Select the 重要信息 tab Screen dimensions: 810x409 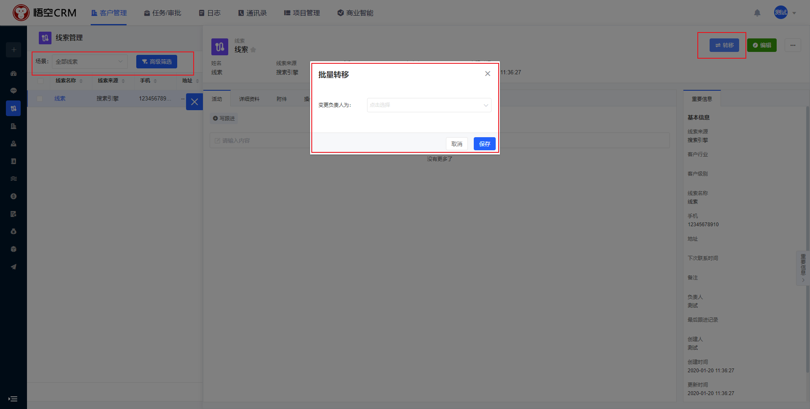(x=702, y=99)
